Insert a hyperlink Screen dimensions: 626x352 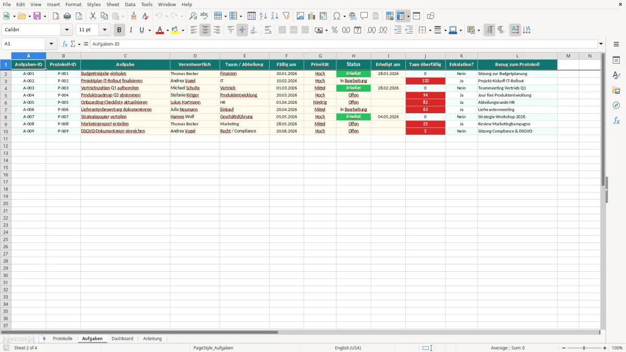[x=353, y=16]
